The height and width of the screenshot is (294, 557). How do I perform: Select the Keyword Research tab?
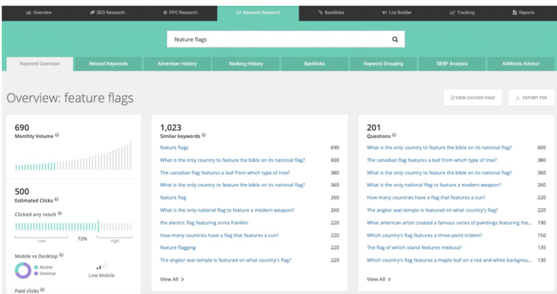click(258, 13)
